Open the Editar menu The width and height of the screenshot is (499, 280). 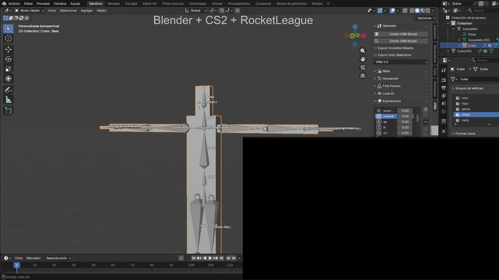[28, 3]
